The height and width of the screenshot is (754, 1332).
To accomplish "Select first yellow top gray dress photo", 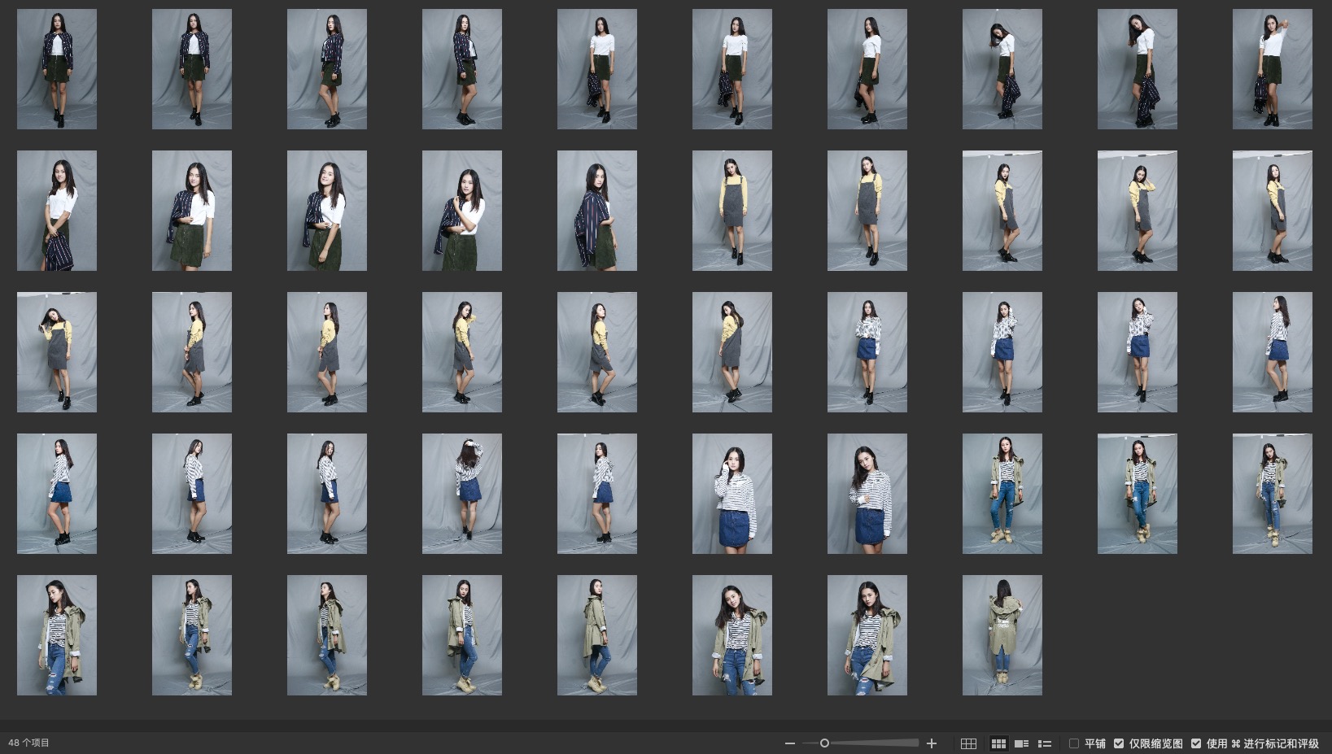I will (732, 211).
